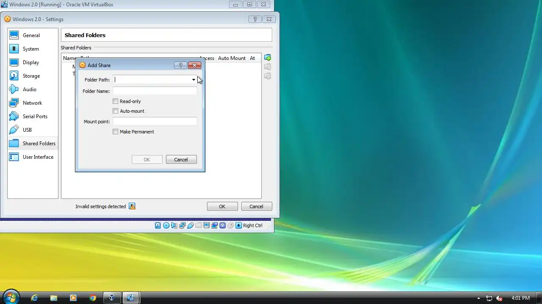Click the invalid settings warning icon
542x304 pixels.
132,206
